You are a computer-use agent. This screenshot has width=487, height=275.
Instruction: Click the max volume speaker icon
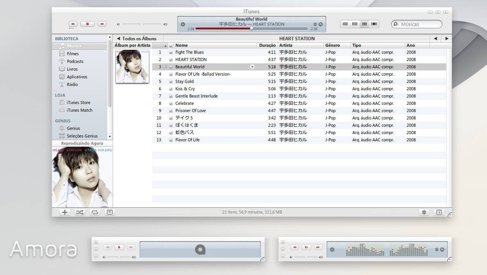(x=165, y=24)
